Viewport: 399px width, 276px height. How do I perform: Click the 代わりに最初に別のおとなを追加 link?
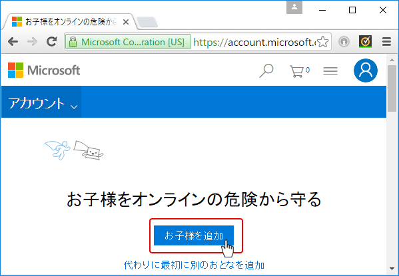point(194,265)
